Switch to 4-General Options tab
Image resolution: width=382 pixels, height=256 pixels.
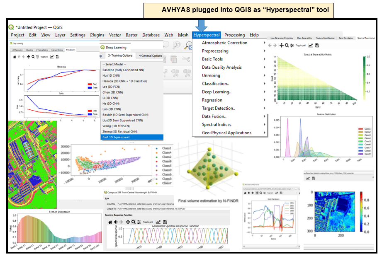coord(150,56)
